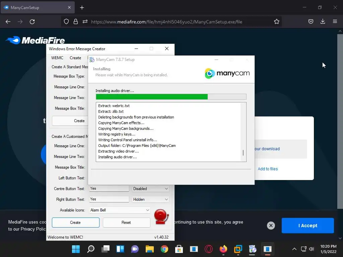Screen dimensions: 343x257
Task: Reset the customised message form
Action: click(x=126, y=223)
